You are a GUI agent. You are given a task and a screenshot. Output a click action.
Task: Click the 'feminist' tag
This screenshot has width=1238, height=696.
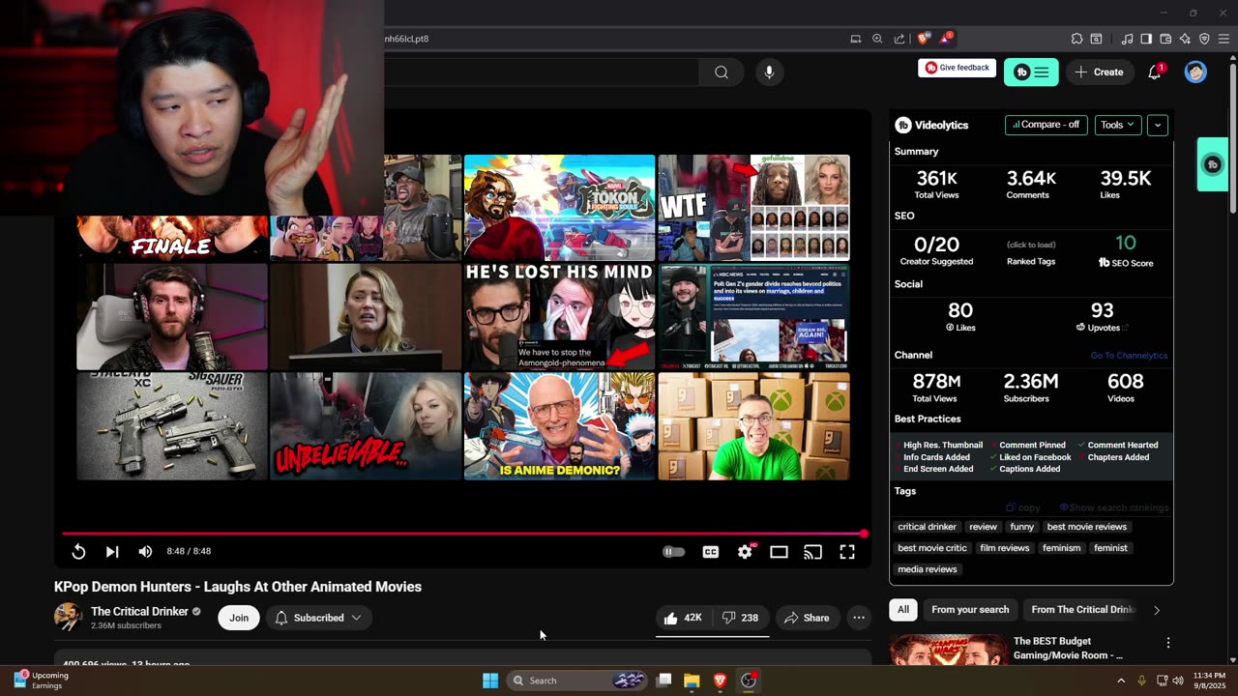click(x=1110, y=548)
